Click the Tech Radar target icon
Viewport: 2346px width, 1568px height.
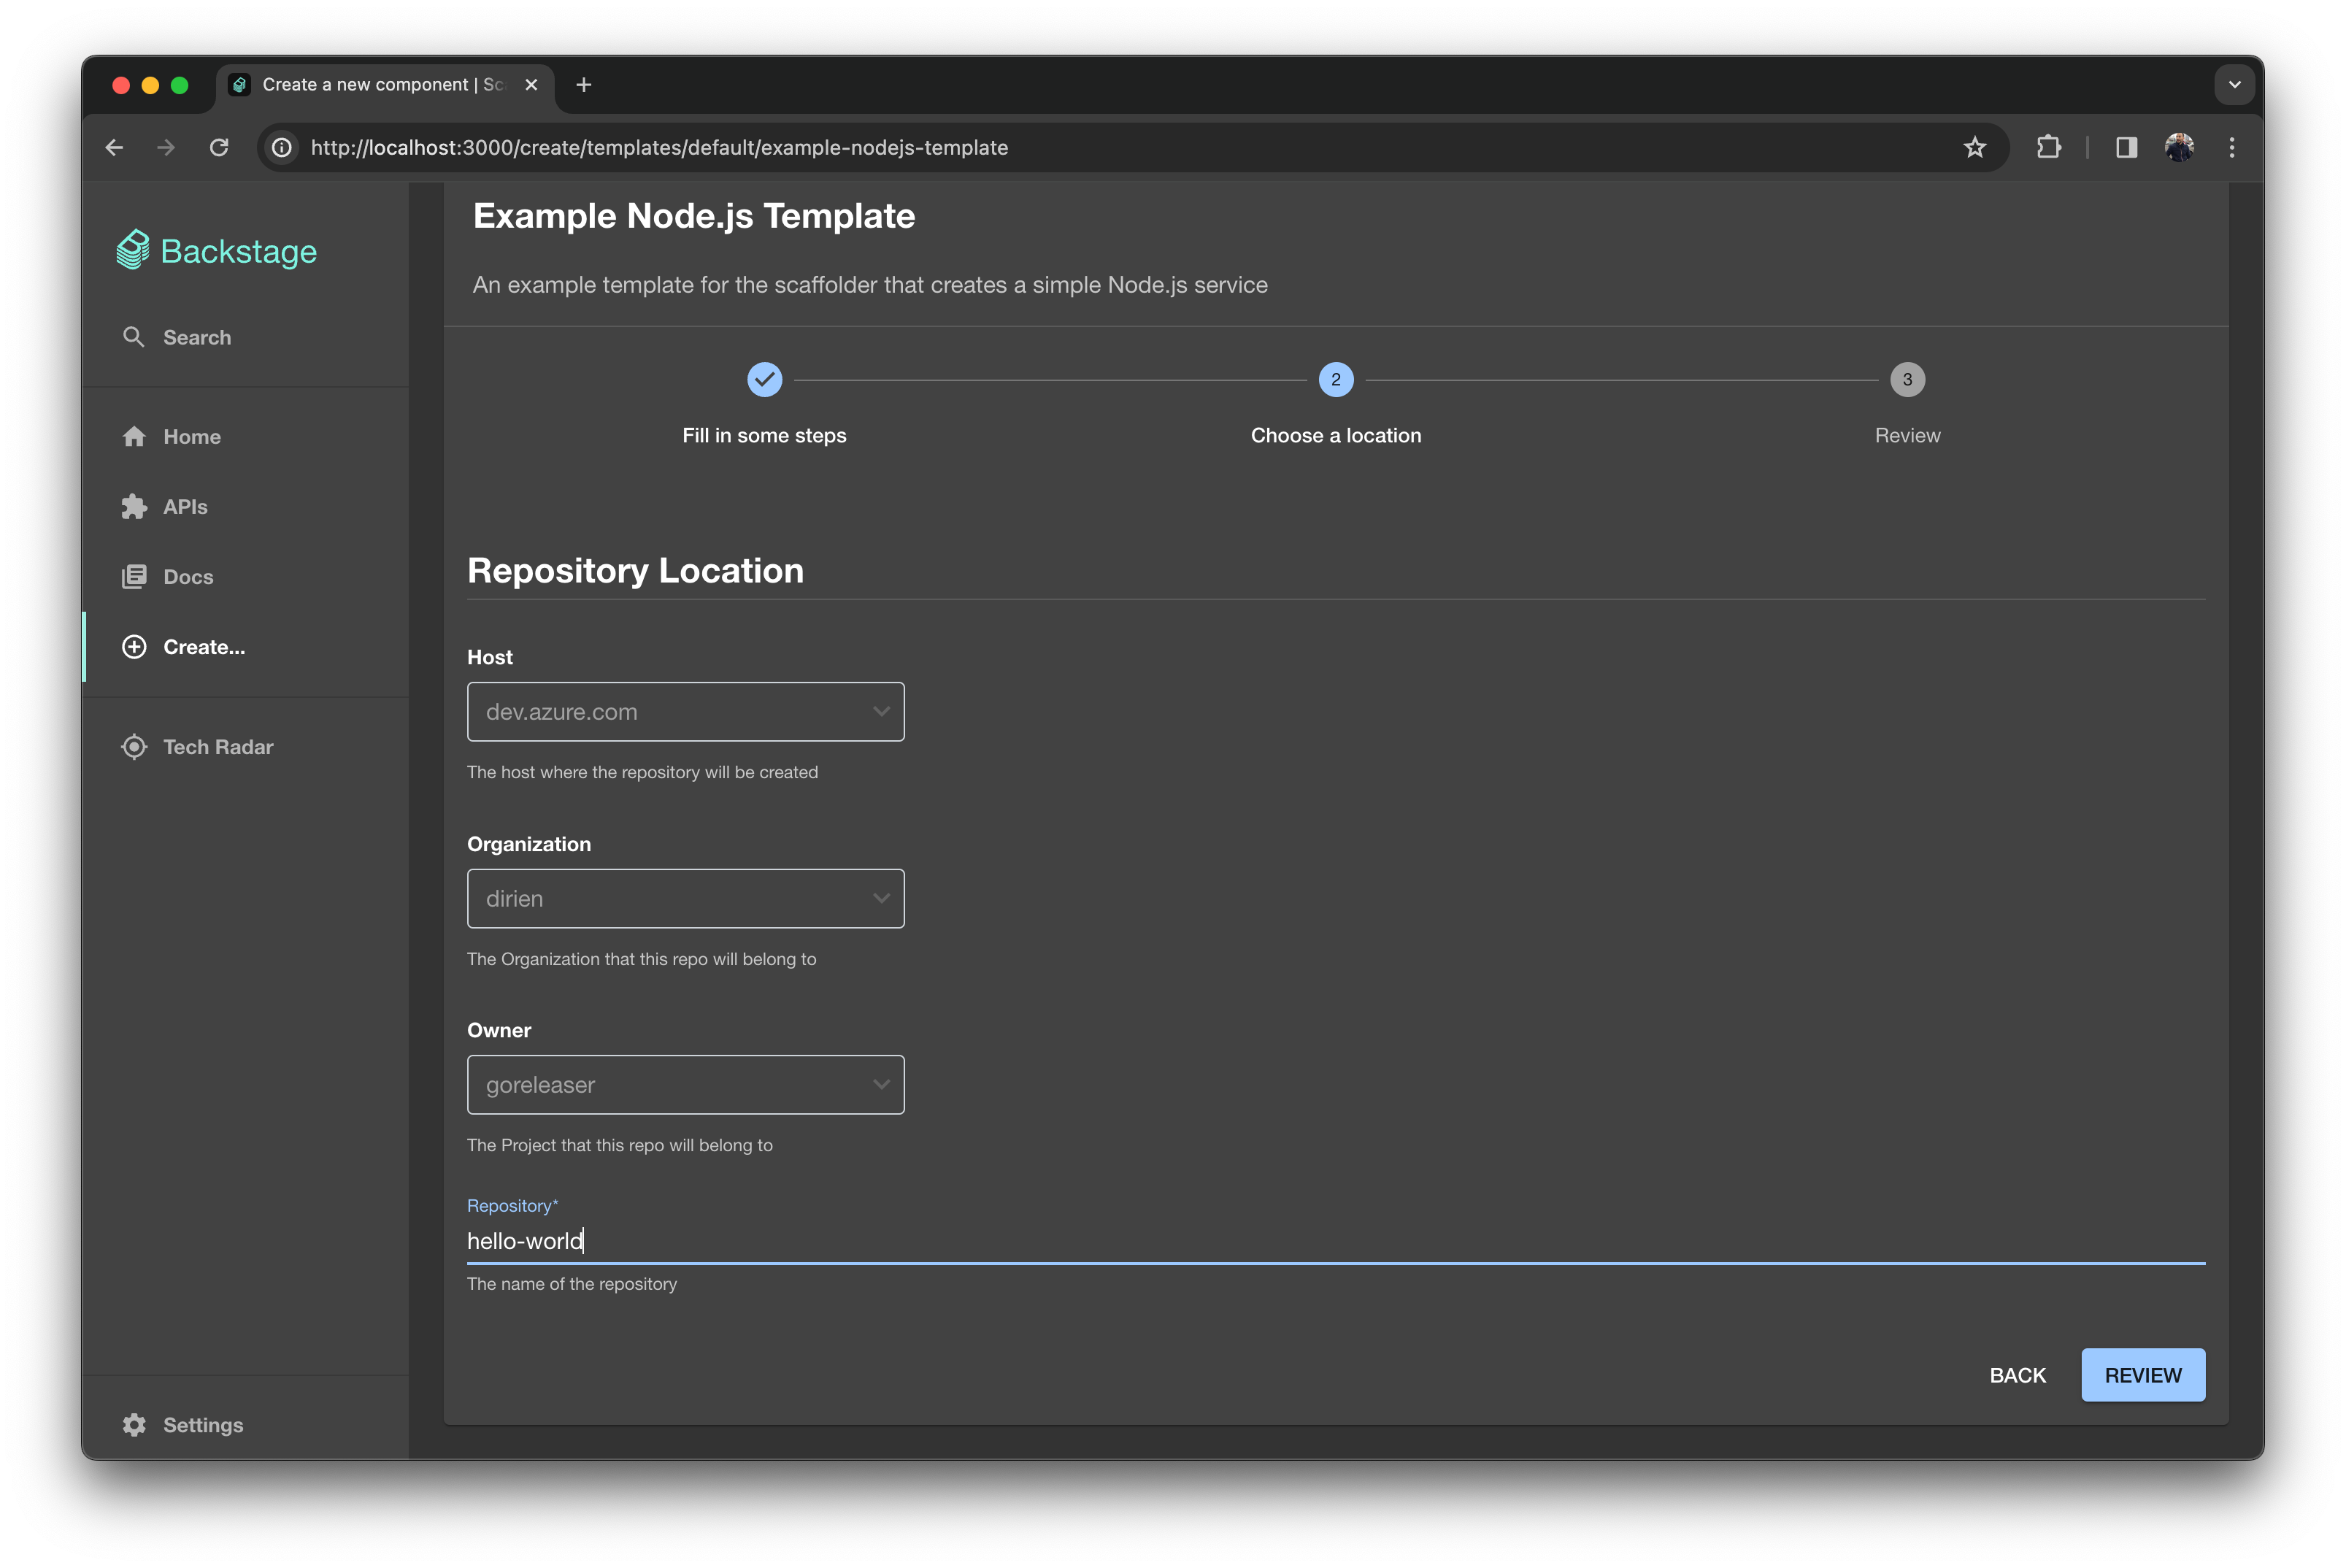134,747
